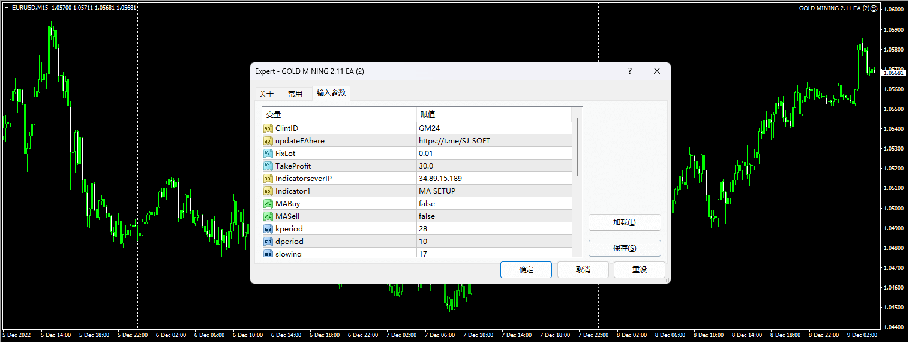The height and width of the screenshot is (343, 909).
Task: Select the MABuy boolean icon
Action: (268, 203)
